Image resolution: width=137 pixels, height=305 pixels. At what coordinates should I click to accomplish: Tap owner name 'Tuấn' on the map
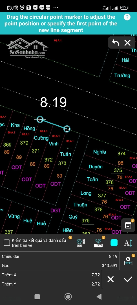point(66,154)
